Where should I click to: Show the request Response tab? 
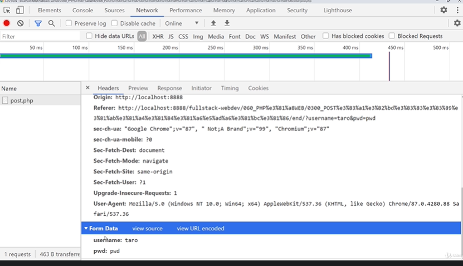[x=169, y=88]
